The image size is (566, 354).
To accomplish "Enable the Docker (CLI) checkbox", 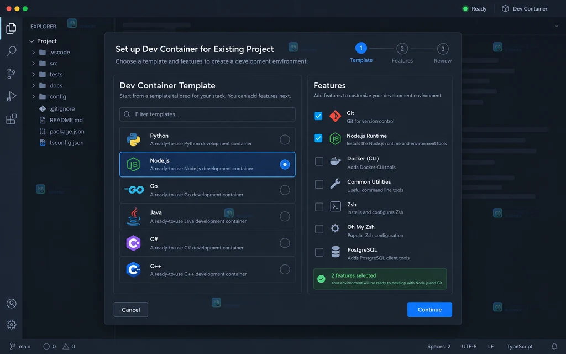I will [x=319, y=161].
